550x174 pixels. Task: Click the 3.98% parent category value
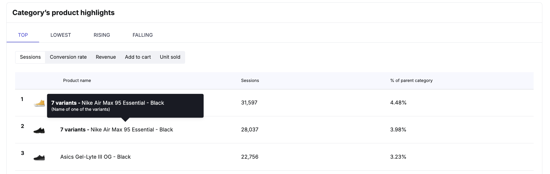pos(398,130)
